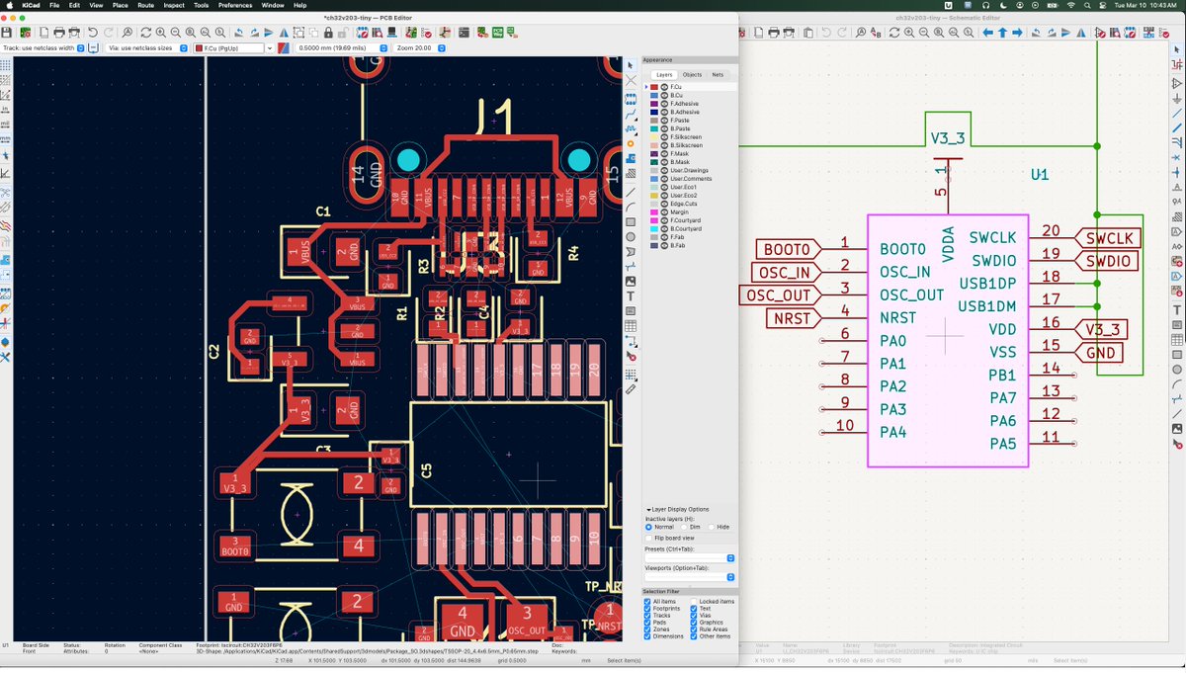Viewport: 1186px width, 673px height.
Task: Open the Route menu
Action: click(146, 5)
